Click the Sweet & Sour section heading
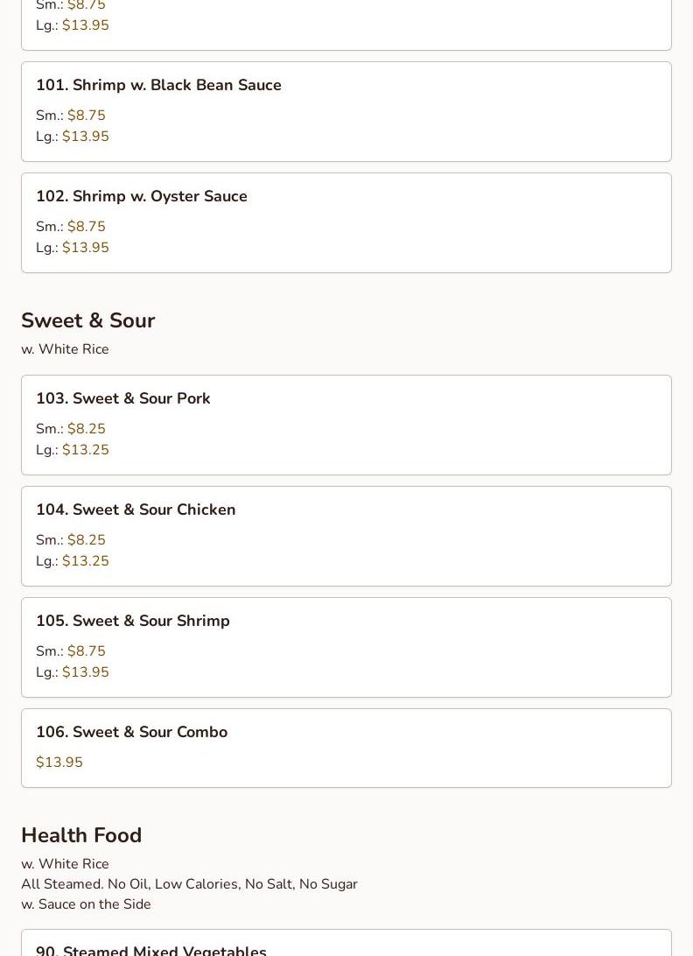 pos(87,320)
